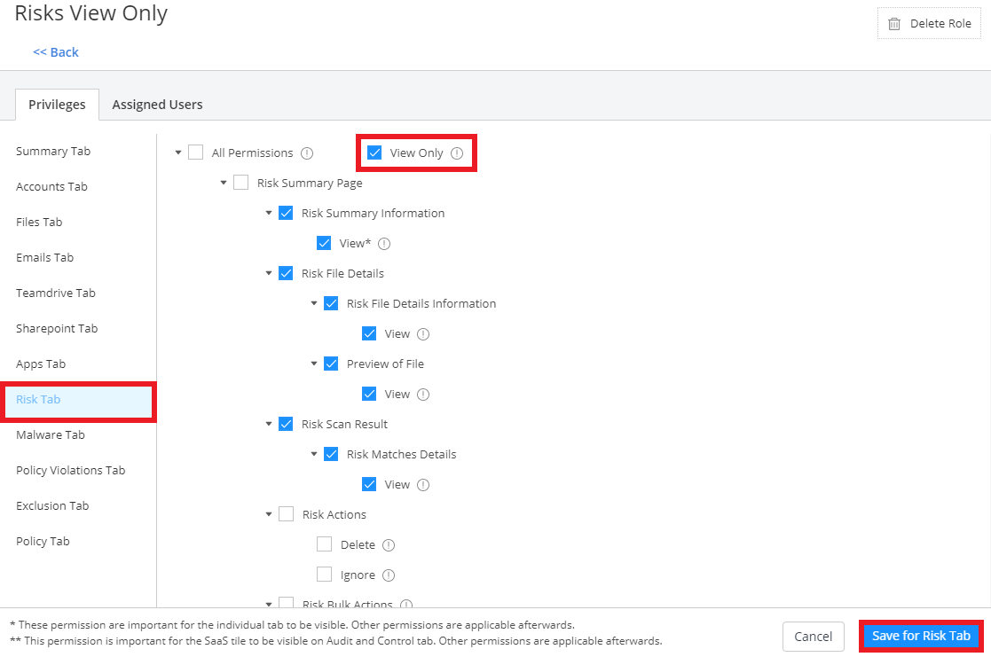Click info icon next to All Permissions
The image size is (991, 657).
307,153
